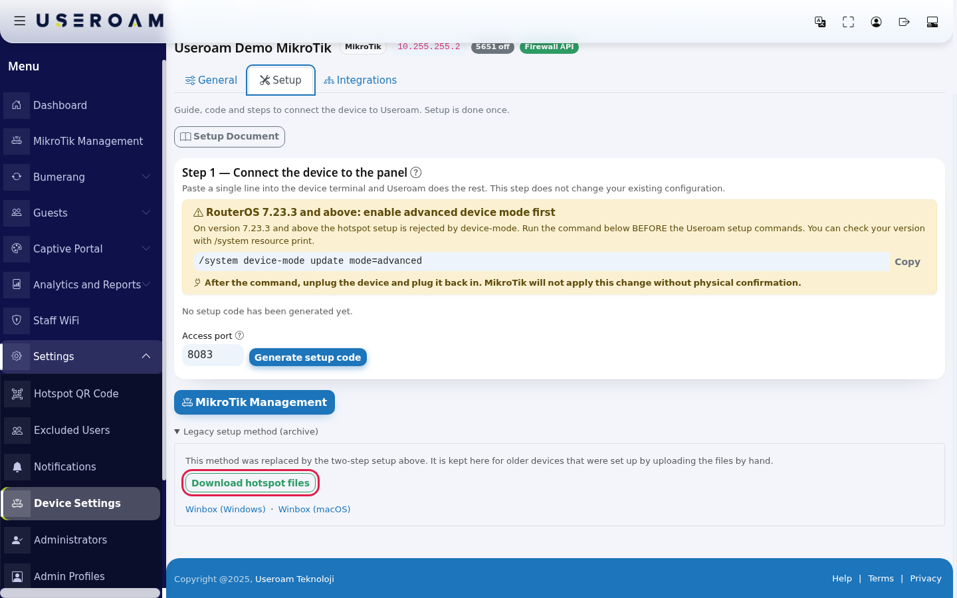The width and height of the screenshot is (957, 598).
Task: Click the Staff WiFi shield icon
Action: (x=17, y=320)
